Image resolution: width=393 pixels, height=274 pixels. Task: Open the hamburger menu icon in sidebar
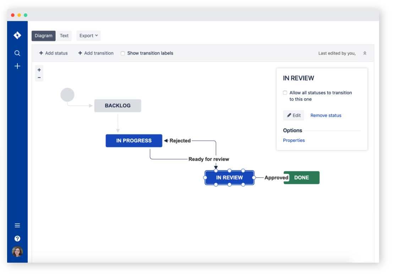17,225
